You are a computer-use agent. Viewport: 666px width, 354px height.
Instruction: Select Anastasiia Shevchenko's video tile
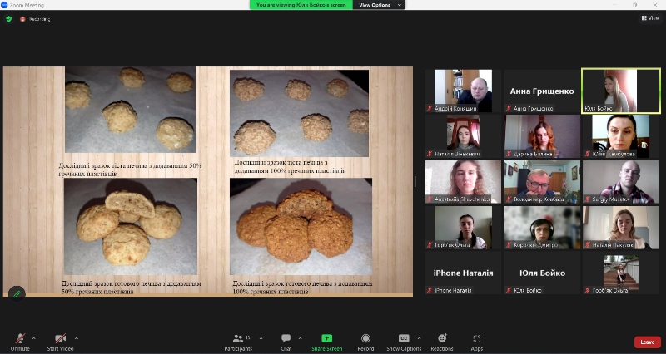pos(463,181)
